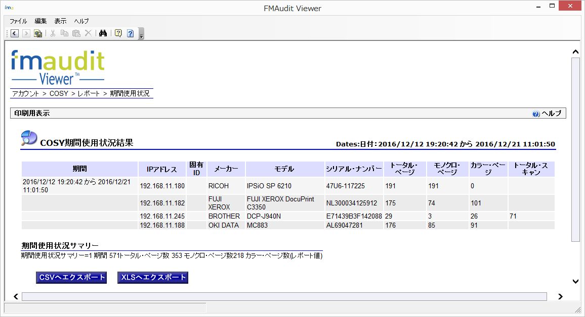Click the yellow question bubble help icon

[x=118, y=33]
